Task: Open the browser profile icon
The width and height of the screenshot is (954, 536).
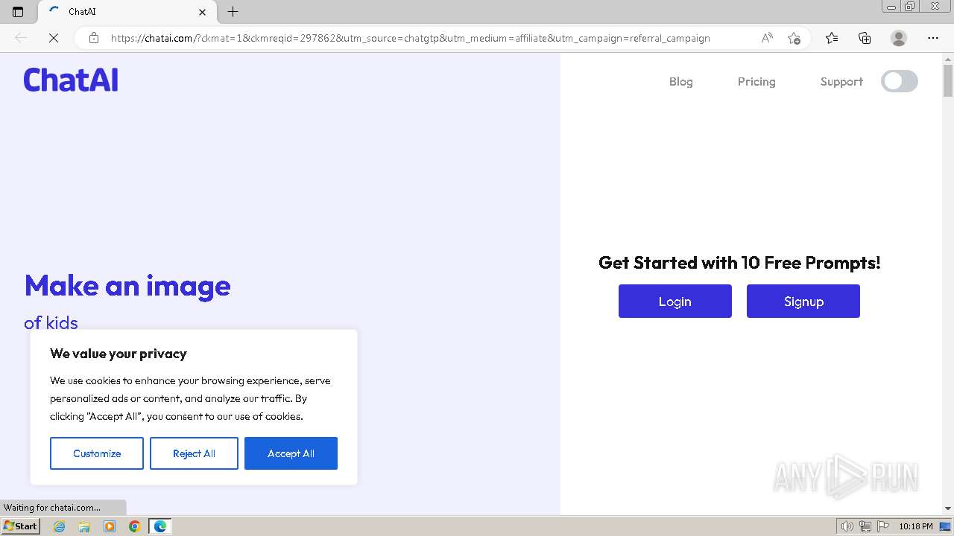Action: (x=899, y=38)
